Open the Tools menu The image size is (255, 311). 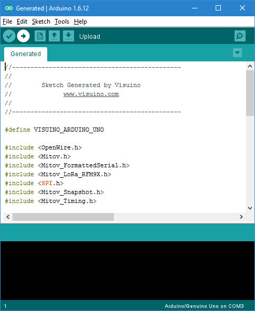tap(62, 22)
